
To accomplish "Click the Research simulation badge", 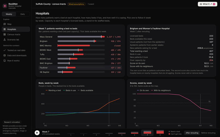I will tap(12, 122).
